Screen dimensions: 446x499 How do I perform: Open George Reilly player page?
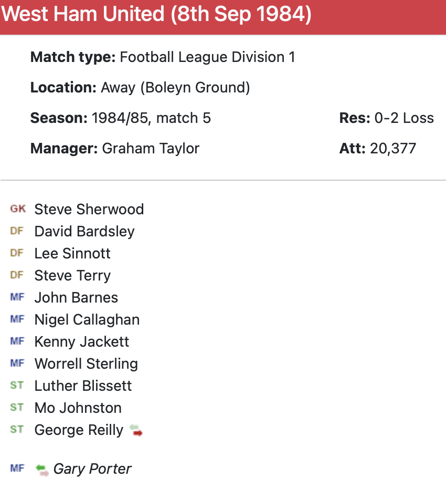(x=79, y=430)
